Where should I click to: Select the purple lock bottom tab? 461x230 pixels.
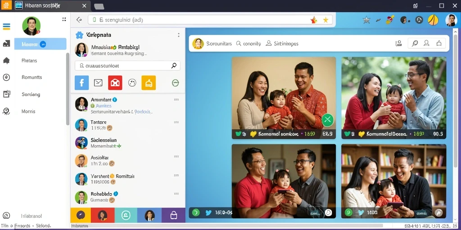point(173,215)
